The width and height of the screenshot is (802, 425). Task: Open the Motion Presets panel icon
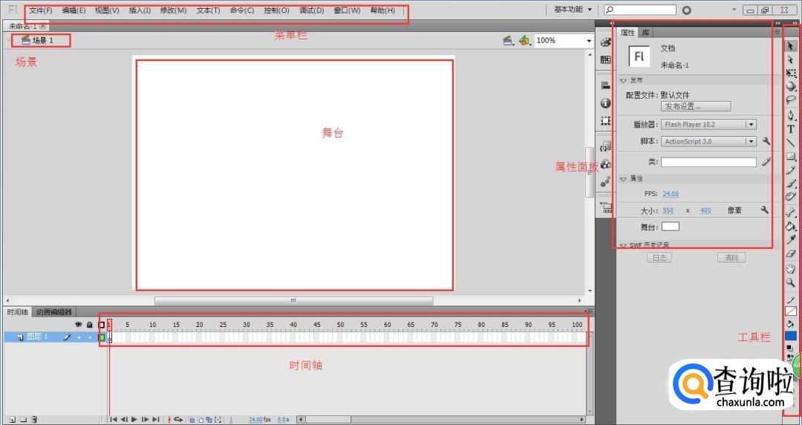[x=606, y=181]
